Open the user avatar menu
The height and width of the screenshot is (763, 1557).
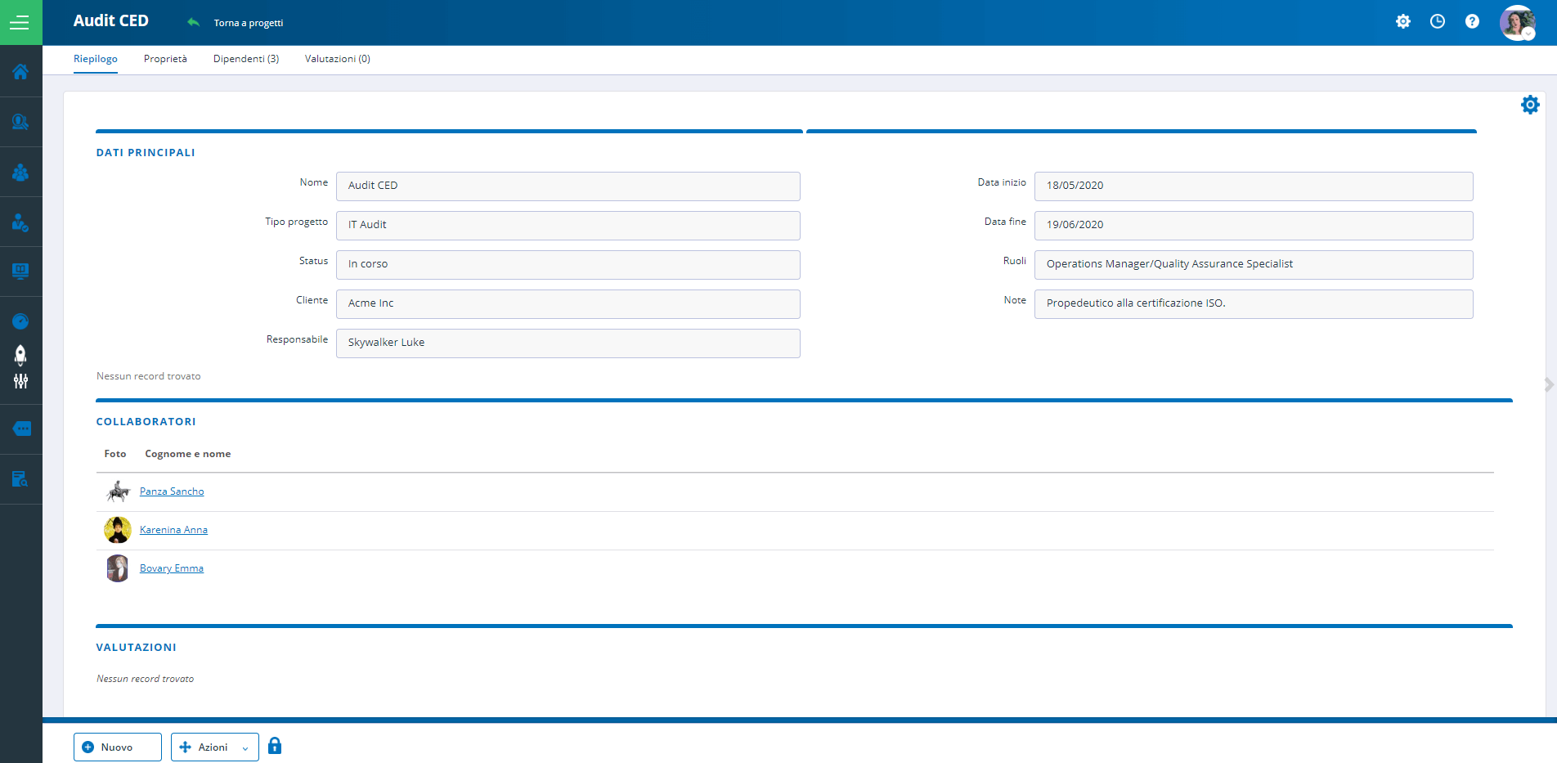[1517, 23]
